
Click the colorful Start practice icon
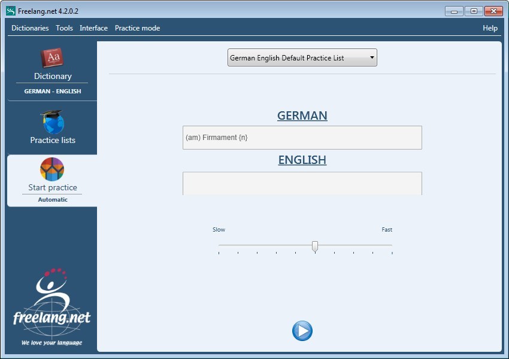(x=52, y=169)
